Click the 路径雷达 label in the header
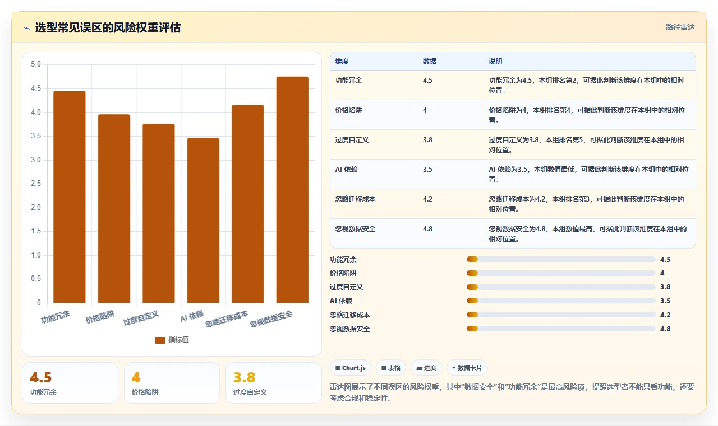 680,27
